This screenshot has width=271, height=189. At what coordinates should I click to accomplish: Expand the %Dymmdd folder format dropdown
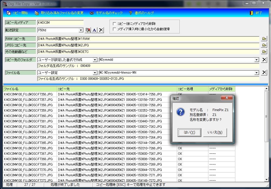[257, 60]
